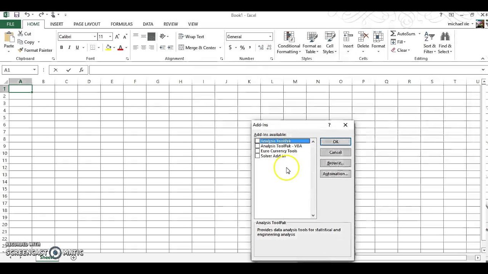488x274 pixels.
Task: Click the Insert cells icon
Action: tap(348, 37)
